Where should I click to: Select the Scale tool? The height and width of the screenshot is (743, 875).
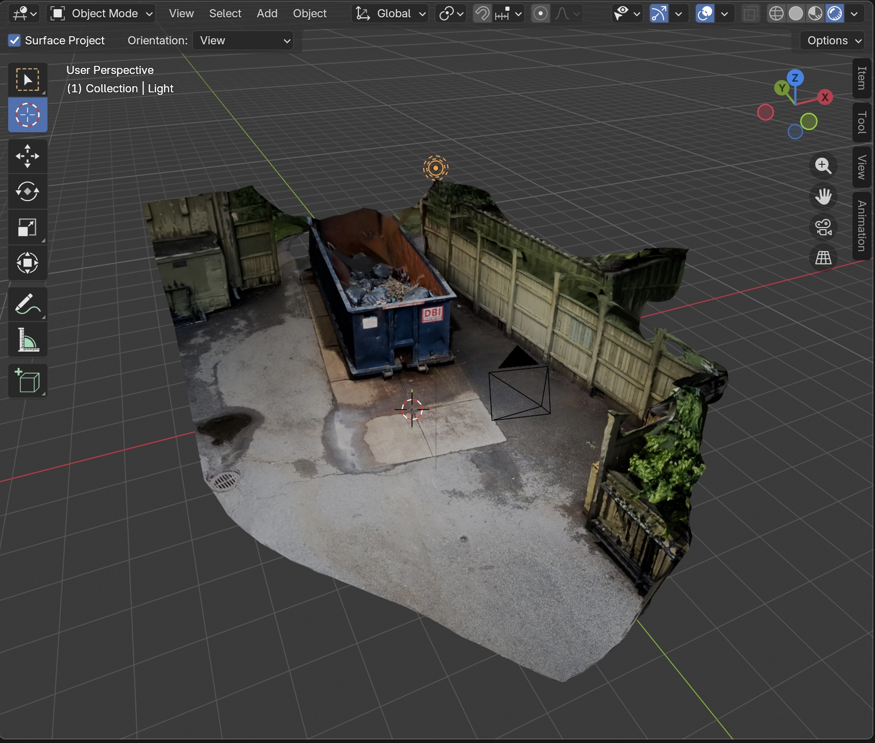pos(28,228)
